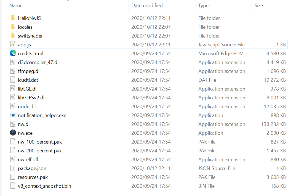296x196 pixels.
Task: Sort by the Date modified column
Action: 147,6
